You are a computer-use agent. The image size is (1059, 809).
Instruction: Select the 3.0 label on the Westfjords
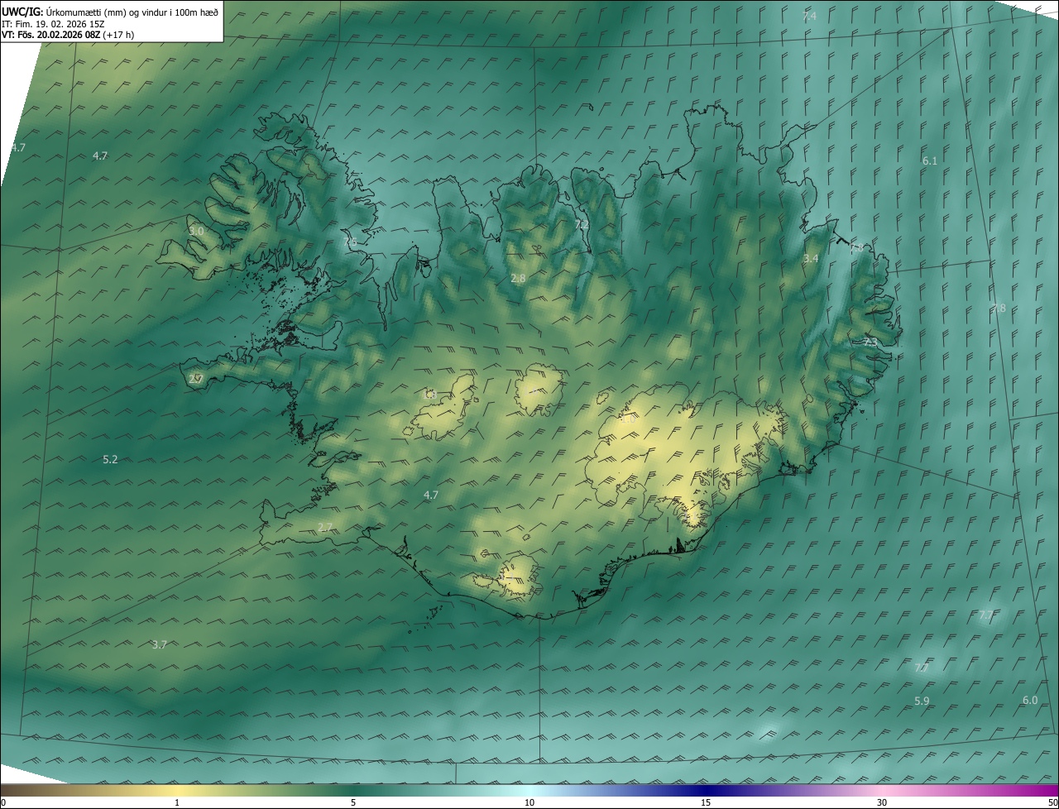[196, 232]
